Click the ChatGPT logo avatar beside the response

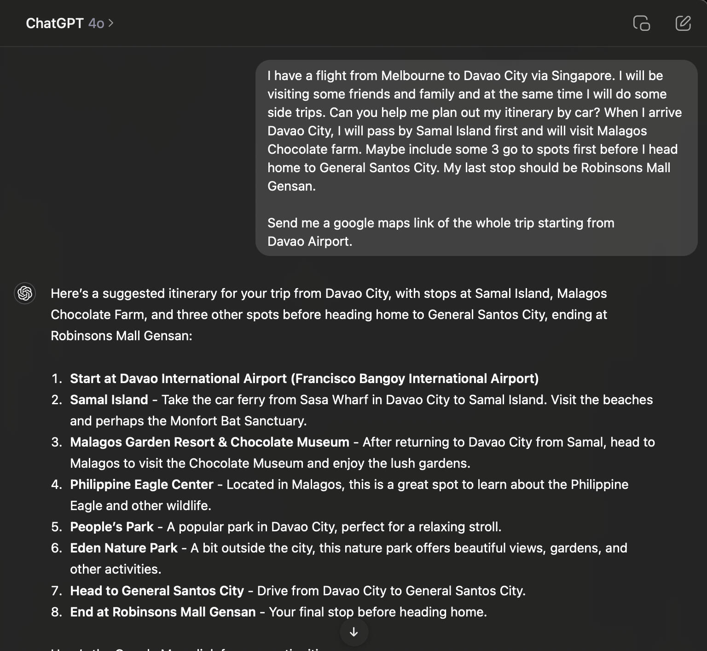tap(25, 293)
